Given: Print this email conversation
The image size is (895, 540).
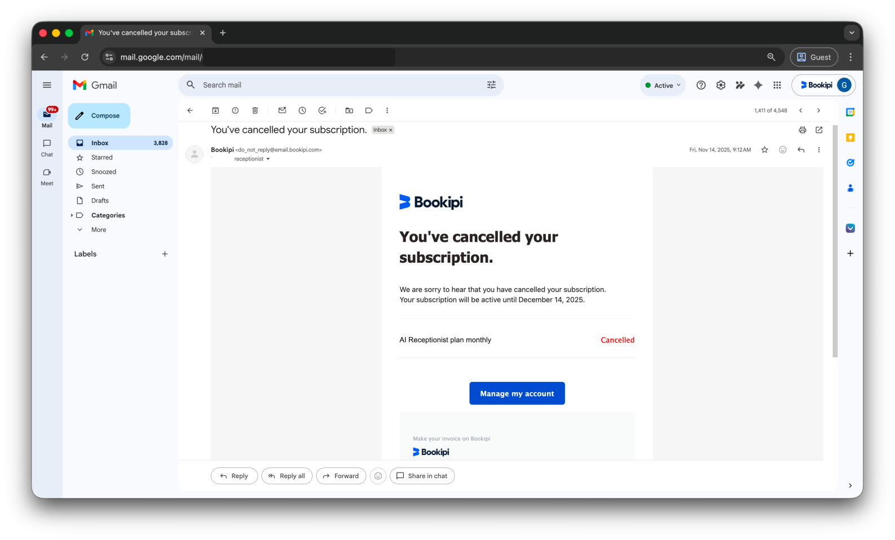Looking at the screenshot, I should tap(803, 130).
